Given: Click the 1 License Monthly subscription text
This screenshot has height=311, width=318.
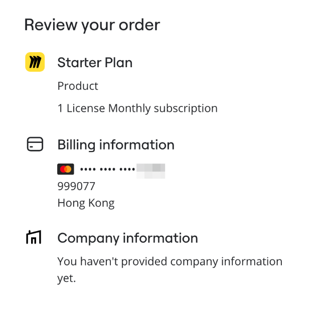Looking at the screenshot, I should click(137, 108).
